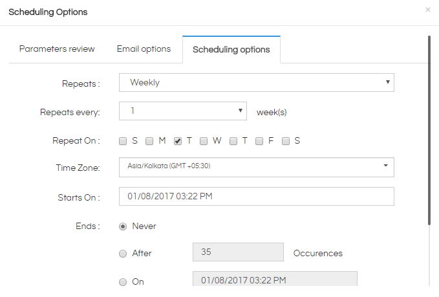This screenshot has width=439, height=297.
Task: Select the Scheduling options tab
Action: [231, 50]
